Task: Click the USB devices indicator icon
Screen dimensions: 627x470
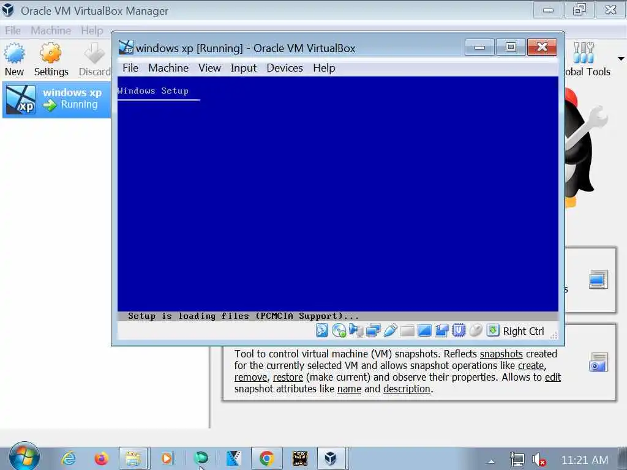Action: (x=390, y=331)
